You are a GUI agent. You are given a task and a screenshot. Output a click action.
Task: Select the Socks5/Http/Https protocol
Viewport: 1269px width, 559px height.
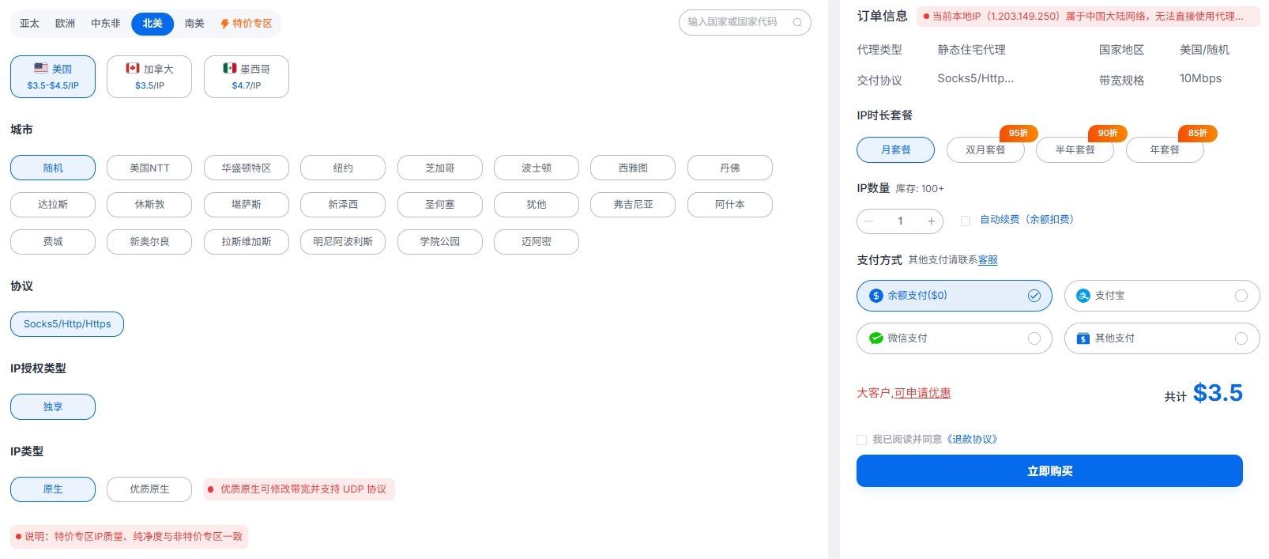67,324
